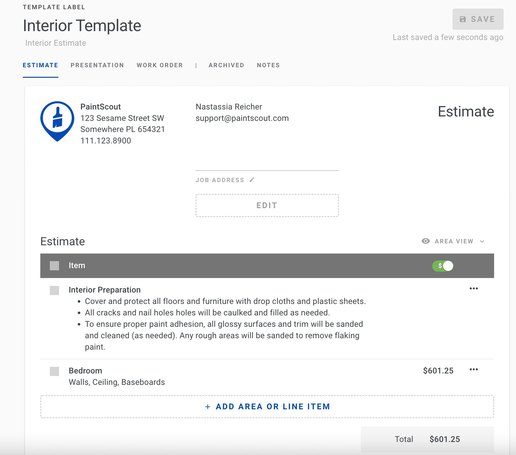Expand the Area View dropdown chevron
The width and height of the screenshot is (516, 455).
click(482, 241)
